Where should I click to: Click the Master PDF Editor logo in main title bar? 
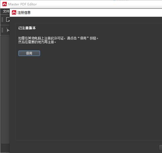[4, 4]
